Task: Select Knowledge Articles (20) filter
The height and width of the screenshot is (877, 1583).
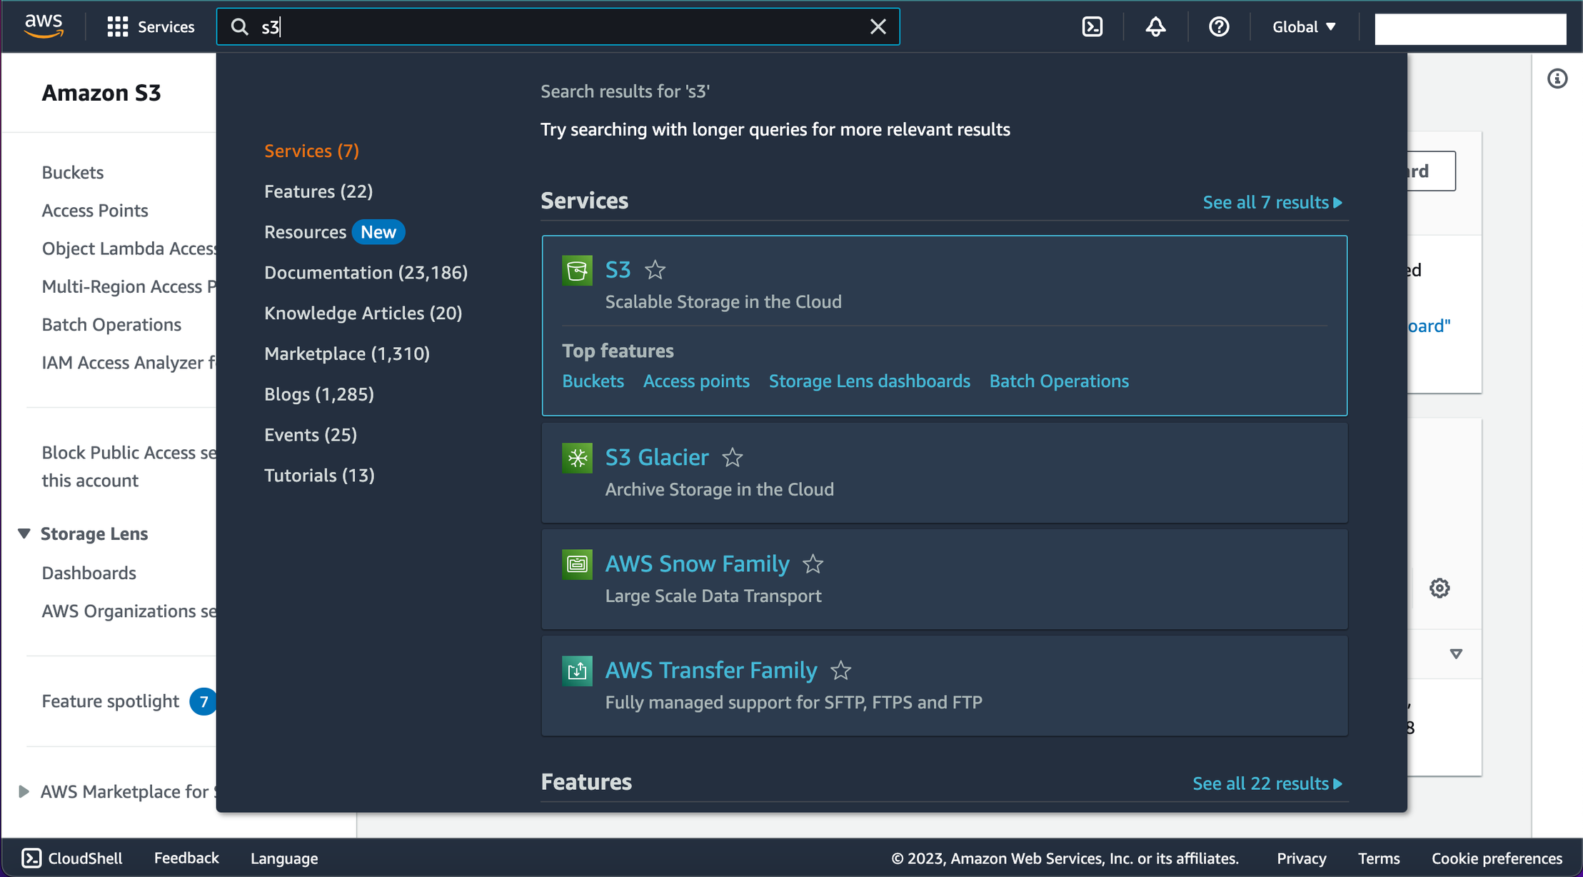Action: pos(363,314)
